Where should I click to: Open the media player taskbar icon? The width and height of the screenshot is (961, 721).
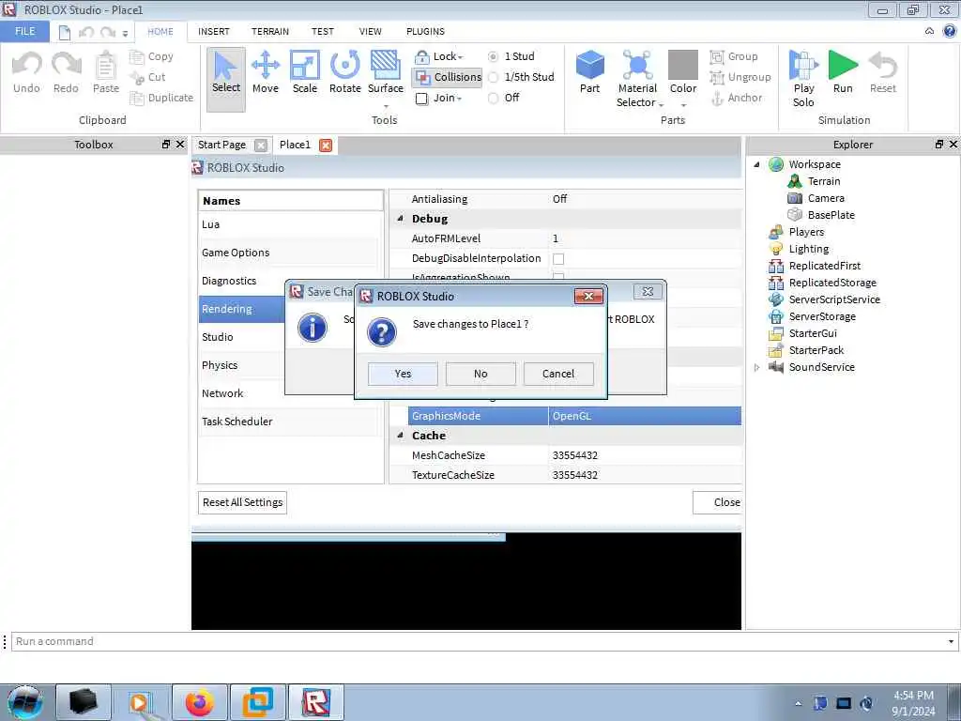tap(142, 702)
